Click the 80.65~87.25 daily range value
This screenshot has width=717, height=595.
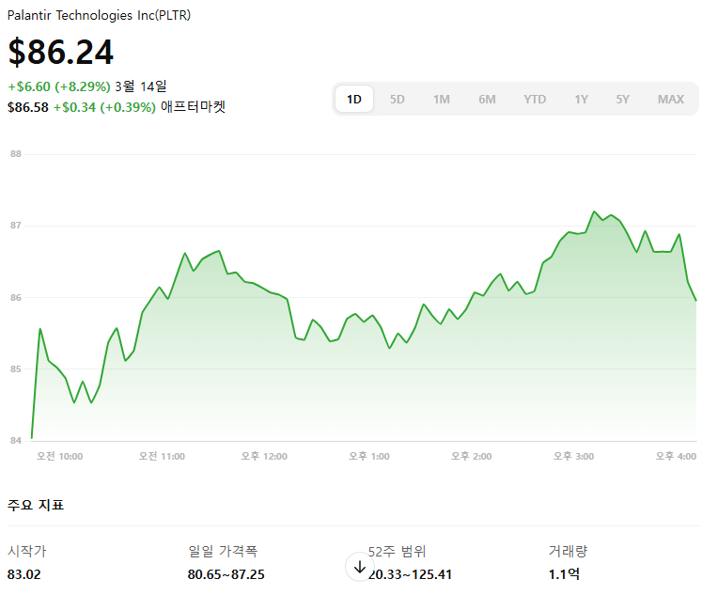(226, 574)
